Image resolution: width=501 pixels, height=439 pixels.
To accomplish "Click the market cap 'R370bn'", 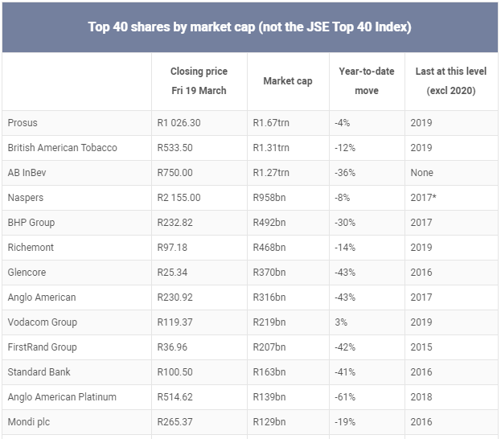I will tap(269, 273).
